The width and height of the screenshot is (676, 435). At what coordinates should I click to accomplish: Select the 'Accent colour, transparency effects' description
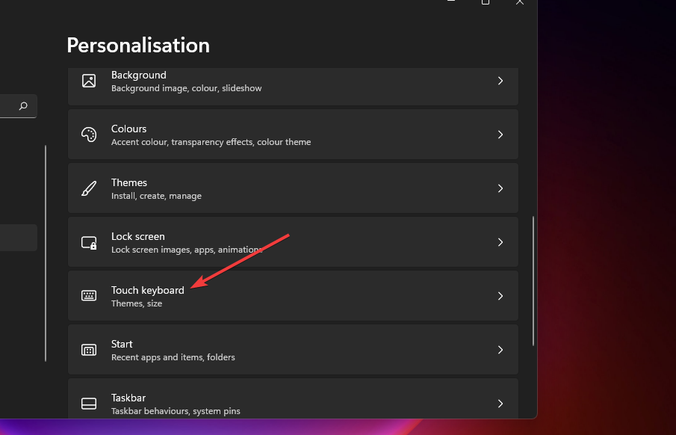[211, 142]
